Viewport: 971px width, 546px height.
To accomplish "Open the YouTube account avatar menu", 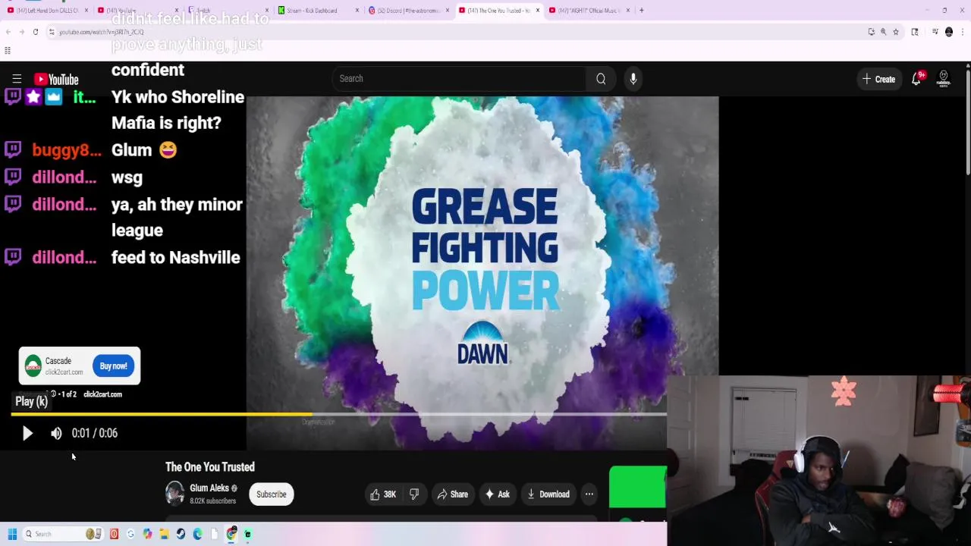I will (944, 79).
